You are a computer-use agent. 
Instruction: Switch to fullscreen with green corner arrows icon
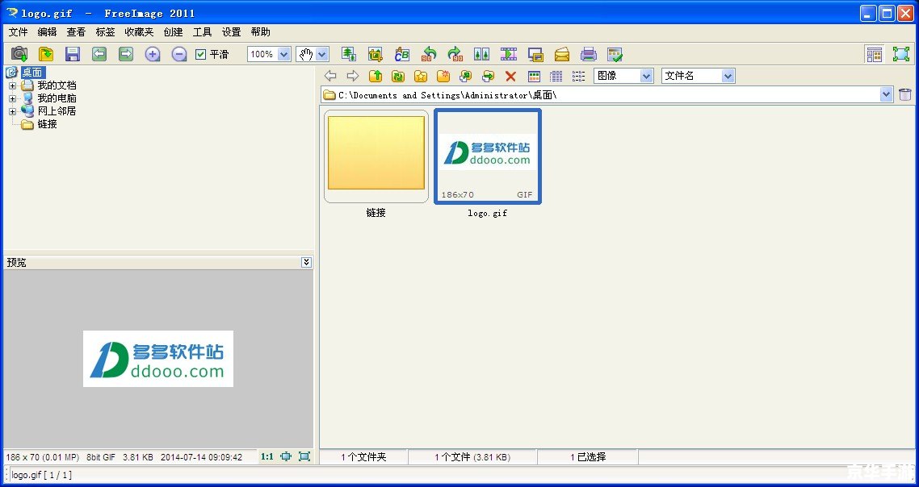(x=901, y=55)
